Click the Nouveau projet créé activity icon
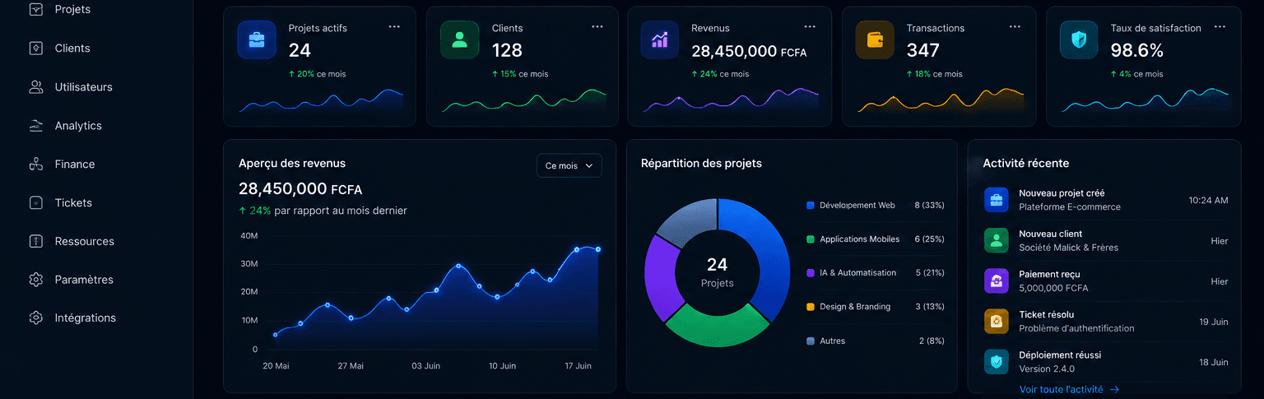This screenshot has width=1264, height=399. [997, 200]
